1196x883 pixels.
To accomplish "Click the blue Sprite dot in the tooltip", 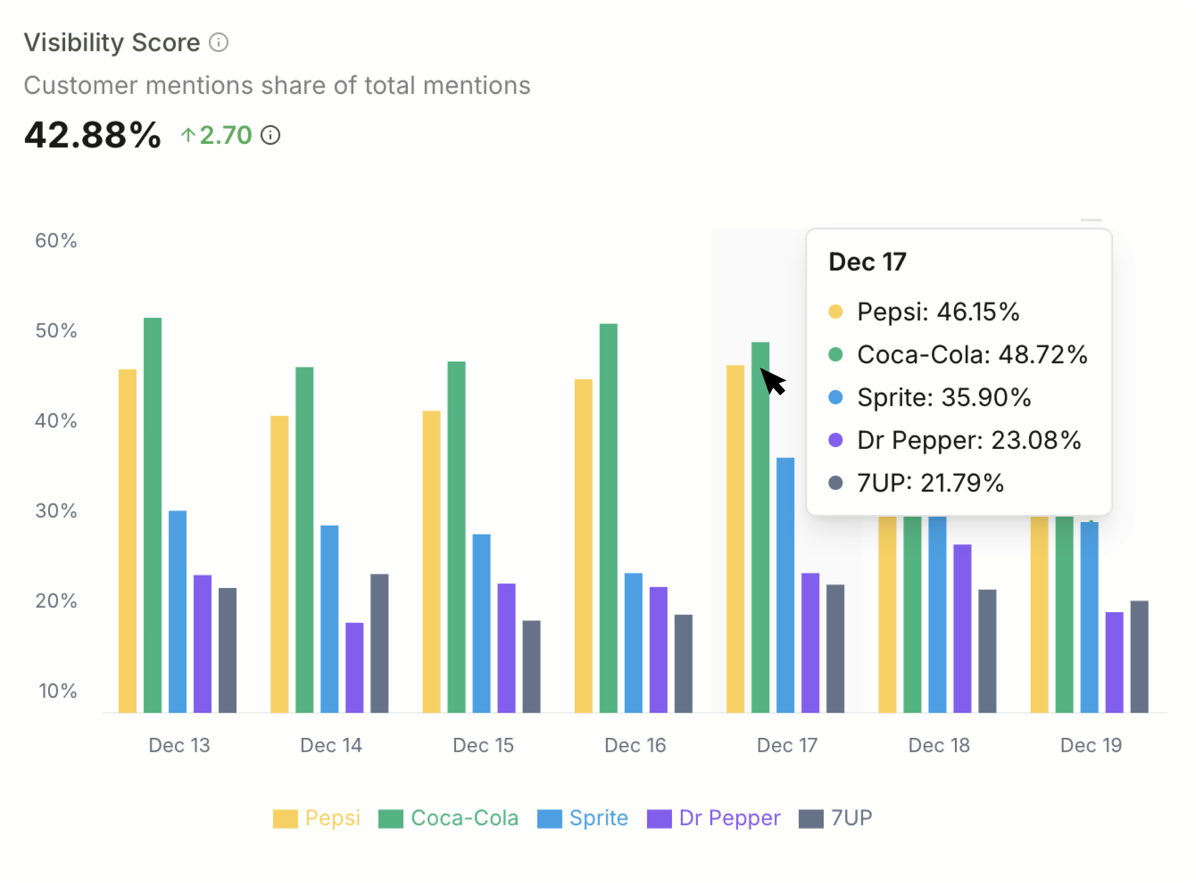I will point(836,397).
